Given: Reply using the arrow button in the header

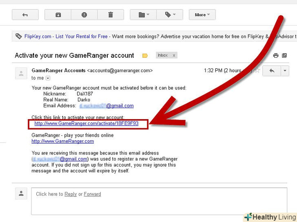Looking at the screenshot, I should [272, 71].
